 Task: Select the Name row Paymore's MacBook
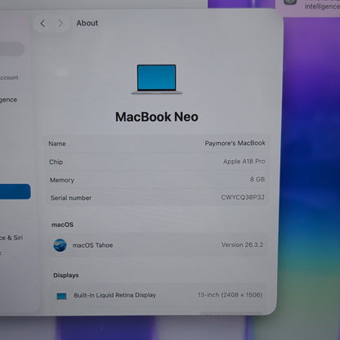tap(157, 144)
